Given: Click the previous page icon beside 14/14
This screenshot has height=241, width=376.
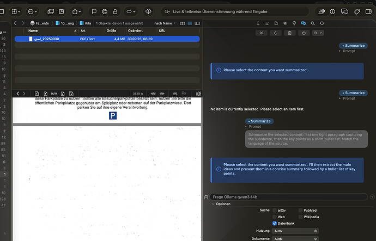Looking at the screenshot, I should (x=45, y=94).
